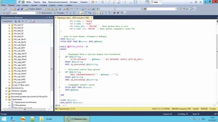This screenshot has height=122, width=218.
Task: Expand the Безопасность folder
Action: click(6, 88)
